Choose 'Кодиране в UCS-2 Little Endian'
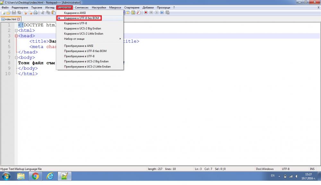The image size is (321, 185). 90,34
